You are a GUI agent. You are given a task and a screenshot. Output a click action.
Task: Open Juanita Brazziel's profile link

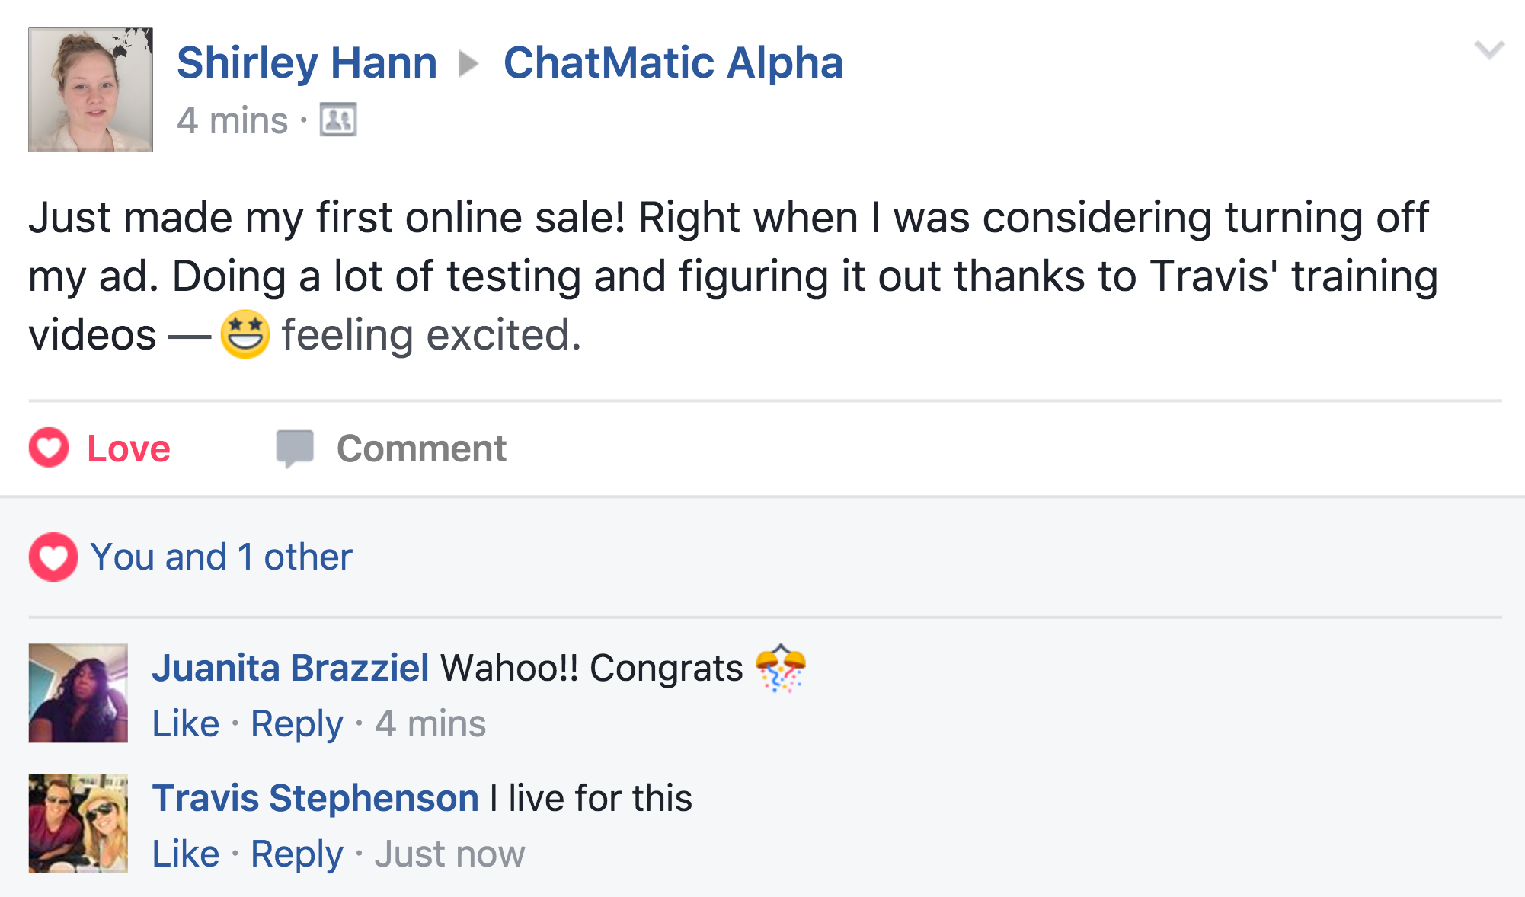point(290,668)
